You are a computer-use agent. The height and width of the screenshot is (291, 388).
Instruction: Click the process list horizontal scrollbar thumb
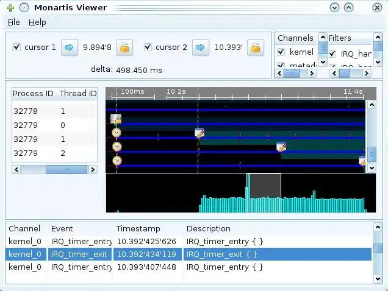pyautogui.click(x=66, y=169)
